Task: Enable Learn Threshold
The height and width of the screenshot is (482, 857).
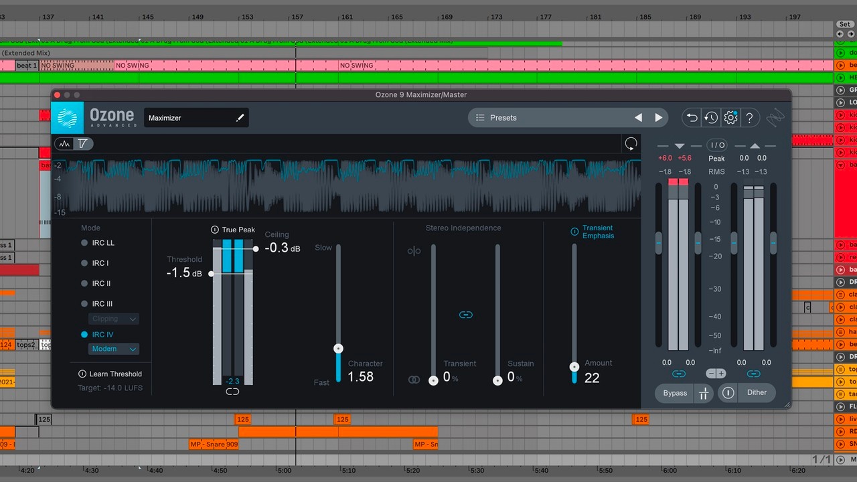Action: 82,374
